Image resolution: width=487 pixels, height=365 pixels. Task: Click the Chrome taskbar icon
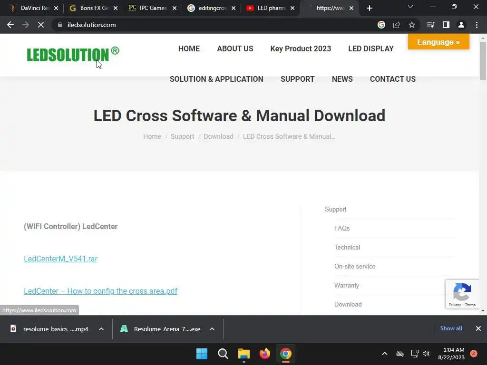point(286,354)
